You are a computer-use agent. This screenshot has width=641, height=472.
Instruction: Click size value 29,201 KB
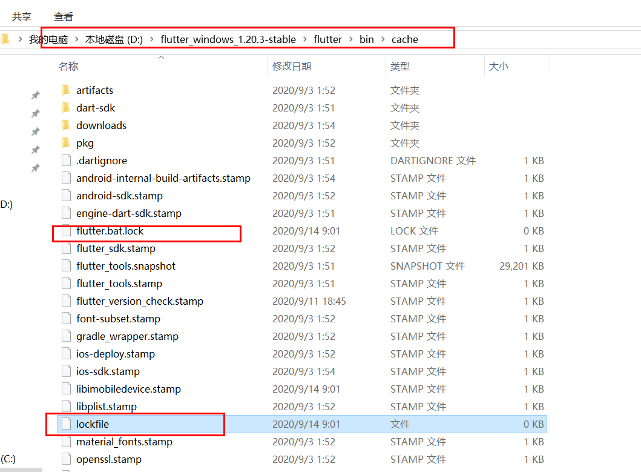point(522,266)
